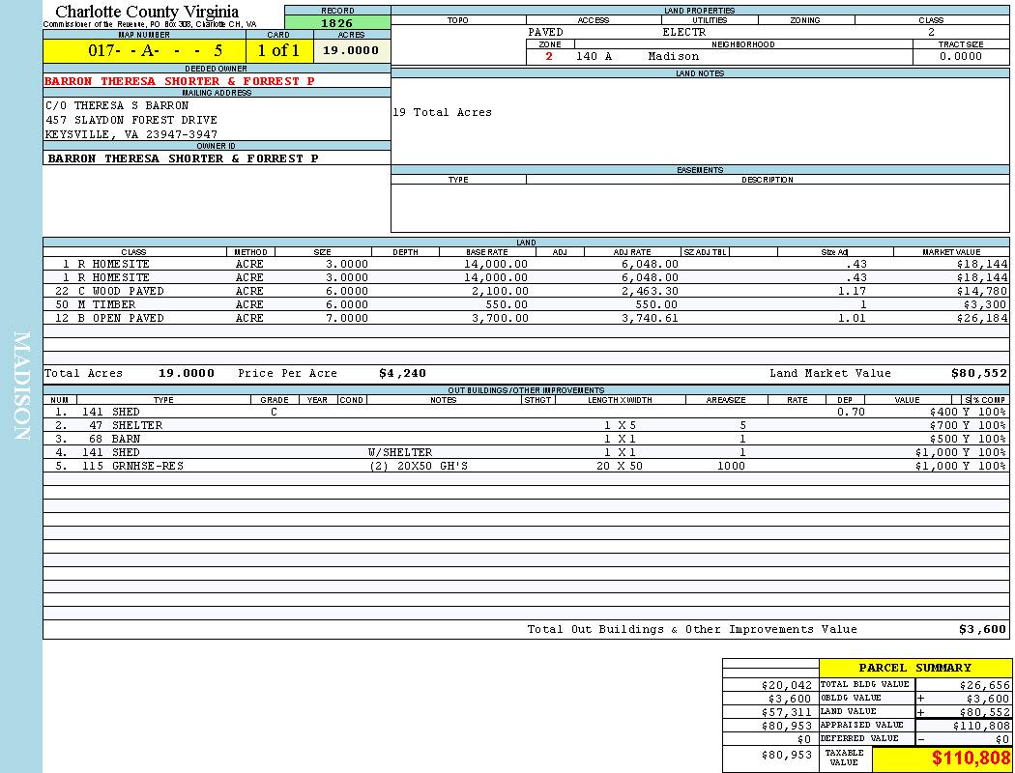Click the '50 M TIMBER' land class

(101, 304)
